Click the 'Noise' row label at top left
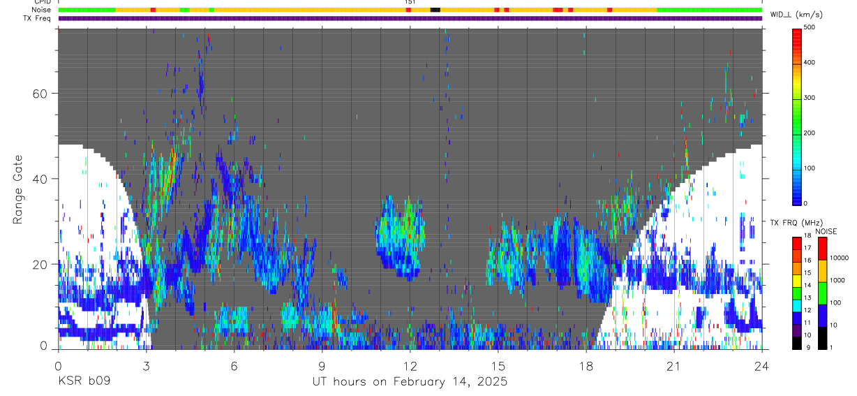This screenshot has width=857, height=396. click(43, 10)
